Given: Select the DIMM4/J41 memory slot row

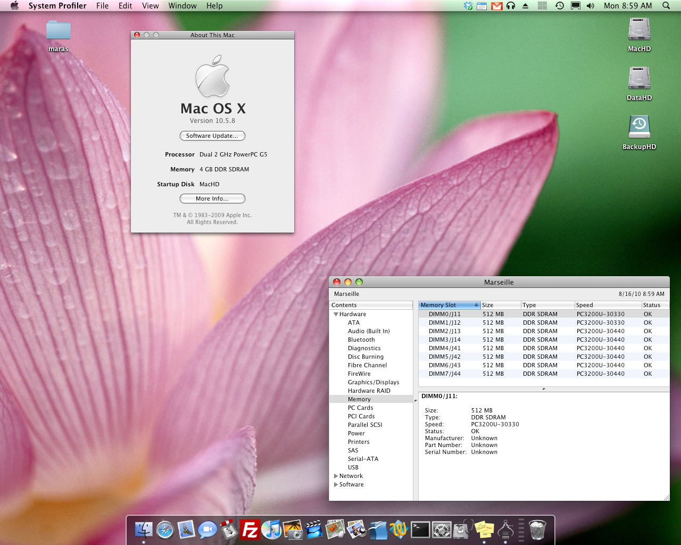Looking at the screenshot, I should [x=444, y=348].
